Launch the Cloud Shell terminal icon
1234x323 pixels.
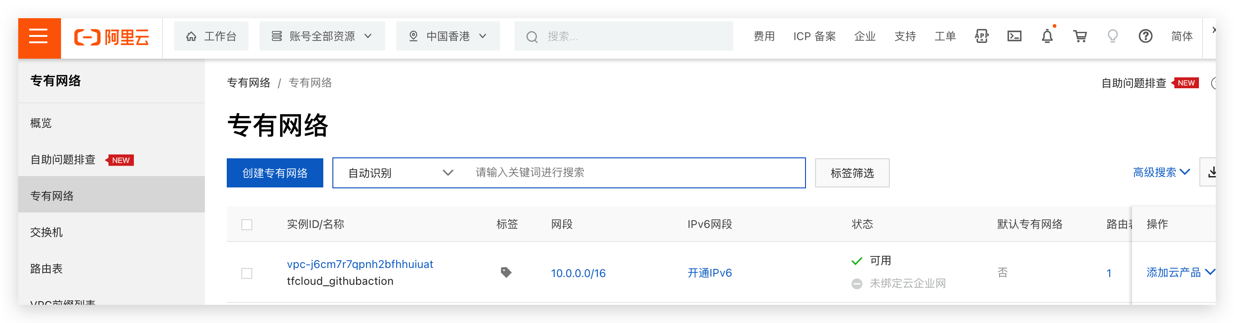tap(1014, 36)
